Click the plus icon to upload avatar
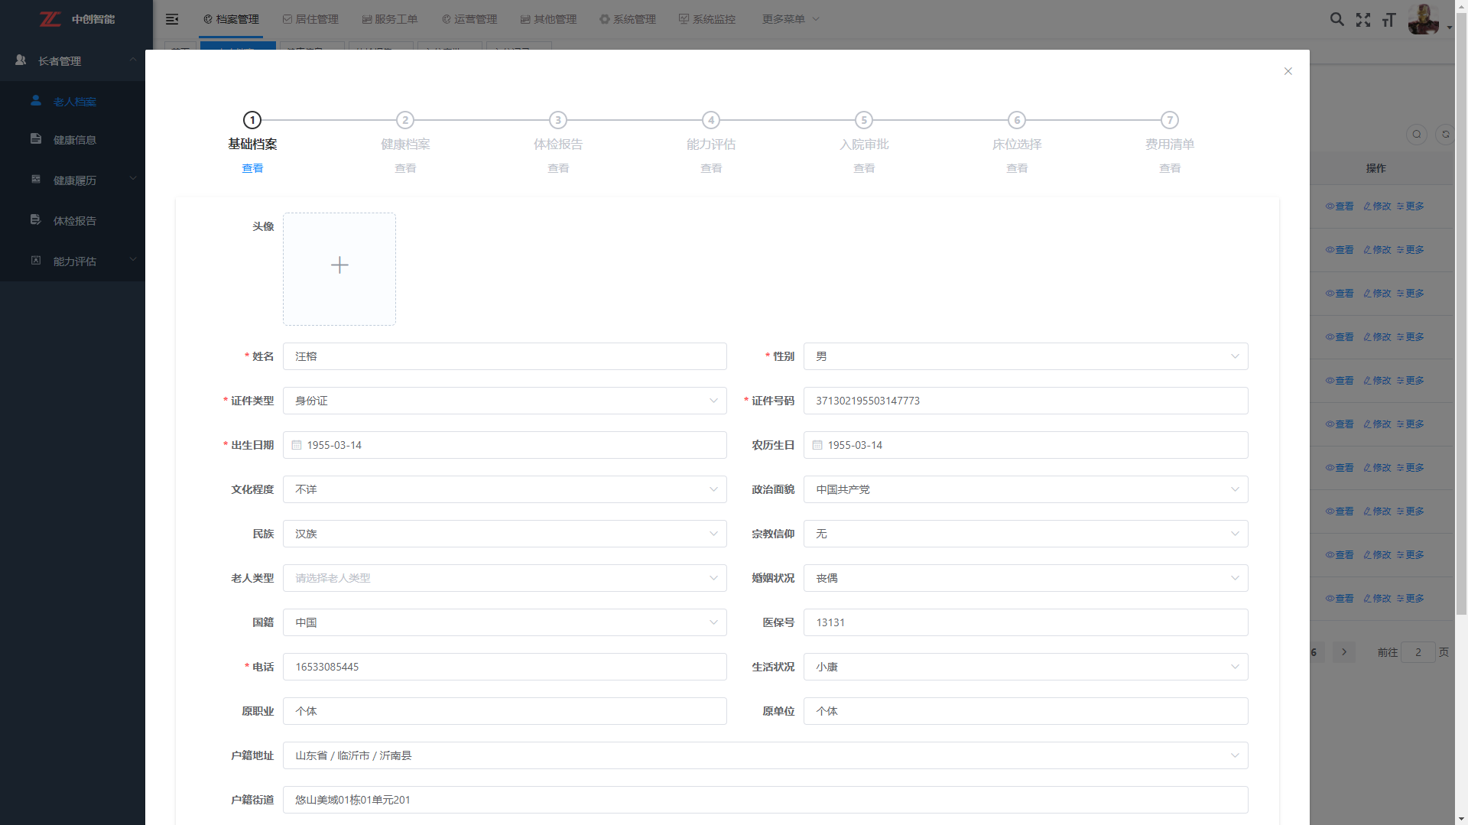The image size is (1468, 825). 339,265
